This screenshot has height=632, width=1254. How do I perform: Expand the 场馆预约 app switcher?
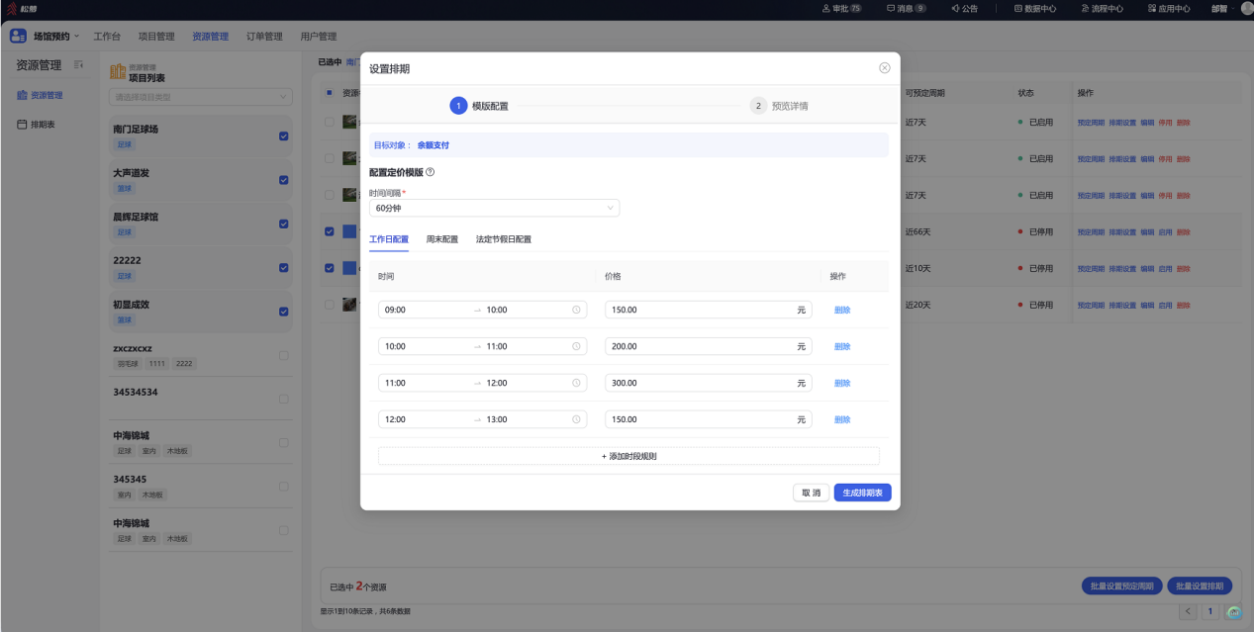45,37
